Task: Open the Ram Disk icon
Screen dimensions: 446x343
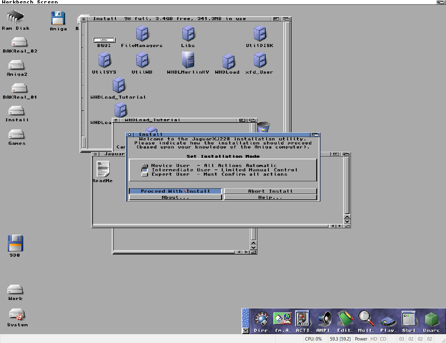Action: pos(15,17)
